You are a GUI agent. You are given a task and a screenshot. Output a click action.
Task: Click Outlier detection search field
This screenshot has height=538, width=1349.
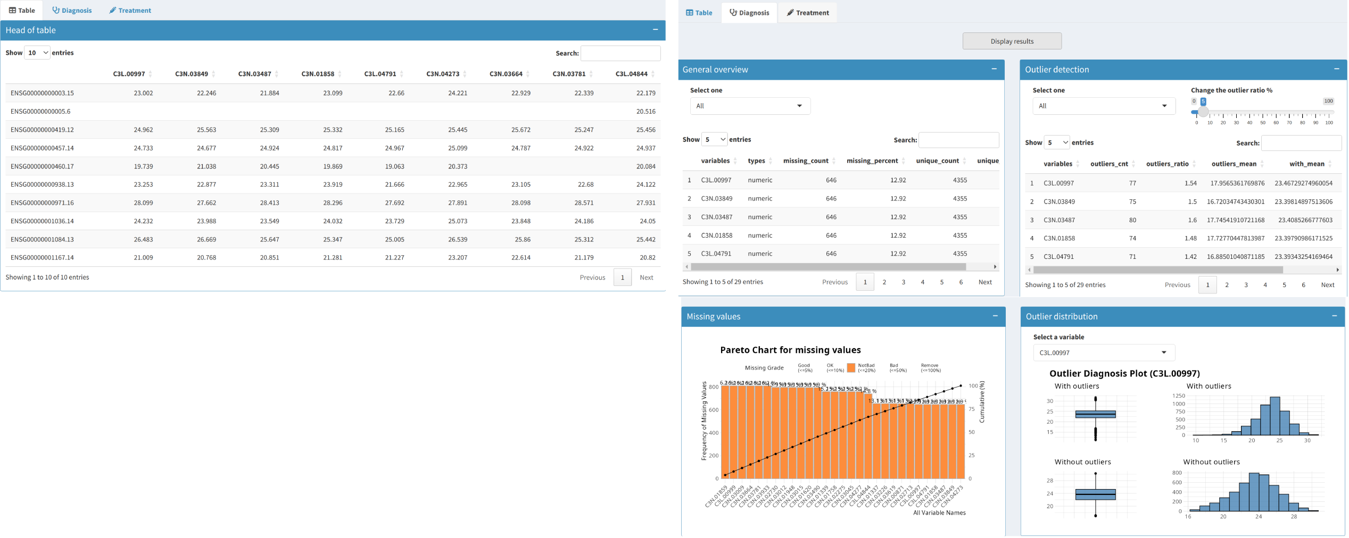pos(1301,143)
